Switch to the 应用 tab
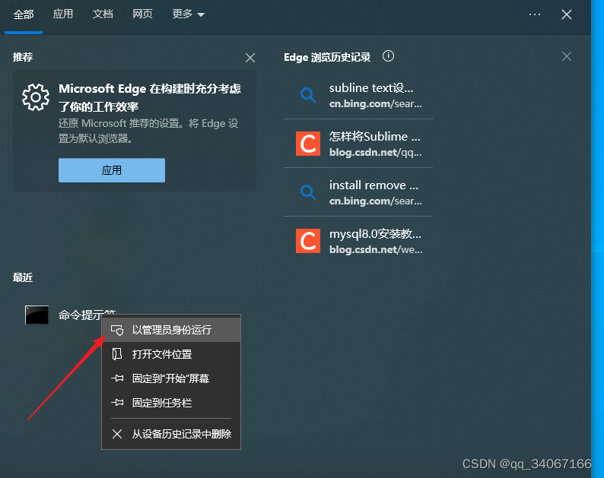This screenshot has height=478, width=604. point(63,14)
